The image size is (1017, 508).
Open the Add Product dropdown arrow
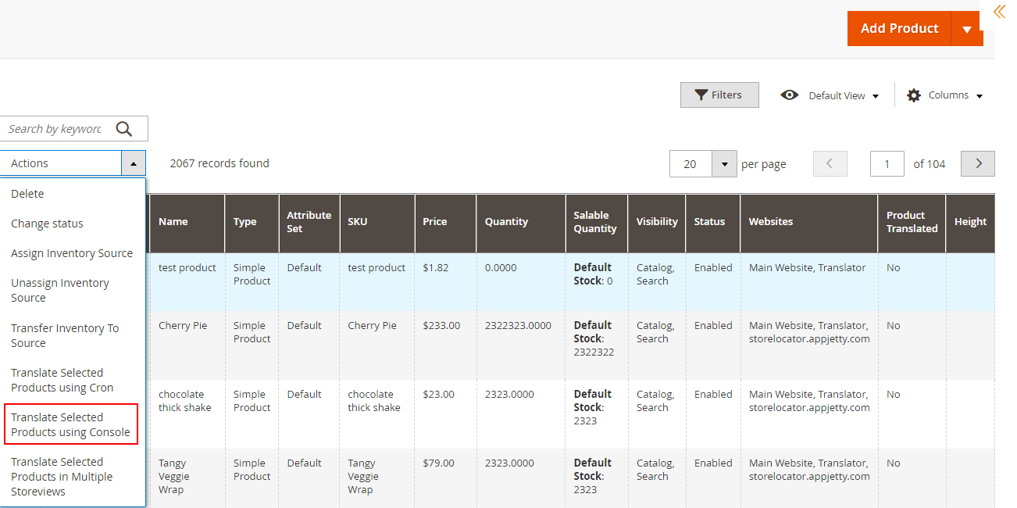click(x=967, y=29)
